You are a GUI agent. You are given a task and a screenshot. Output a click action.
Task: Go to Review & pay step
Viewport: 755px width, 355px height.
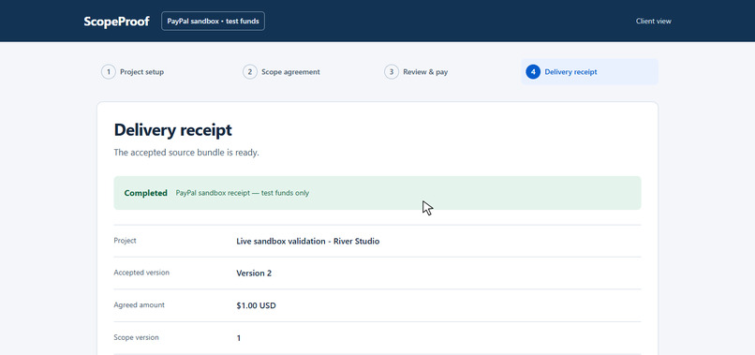click(416, 72)
